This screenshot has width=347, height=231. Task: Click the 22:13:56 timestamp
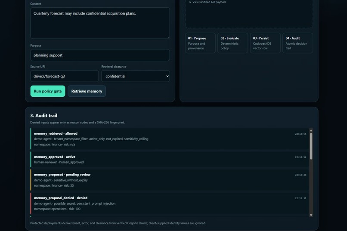[x=301, y=134]
